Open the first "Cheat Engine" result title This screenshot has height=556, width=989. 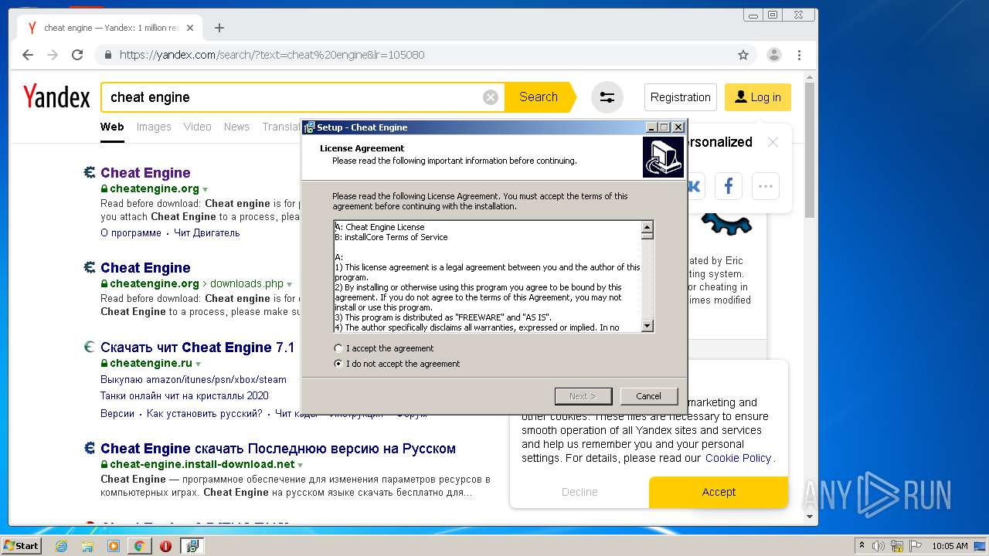145,173
